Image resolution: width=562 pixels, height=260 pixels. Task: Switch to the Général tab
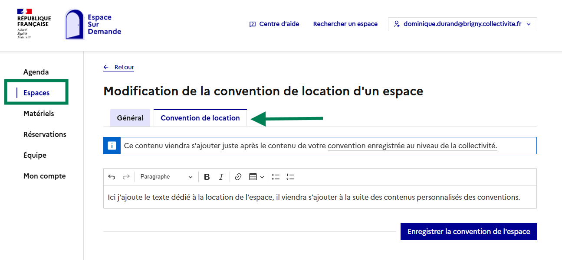130,118
